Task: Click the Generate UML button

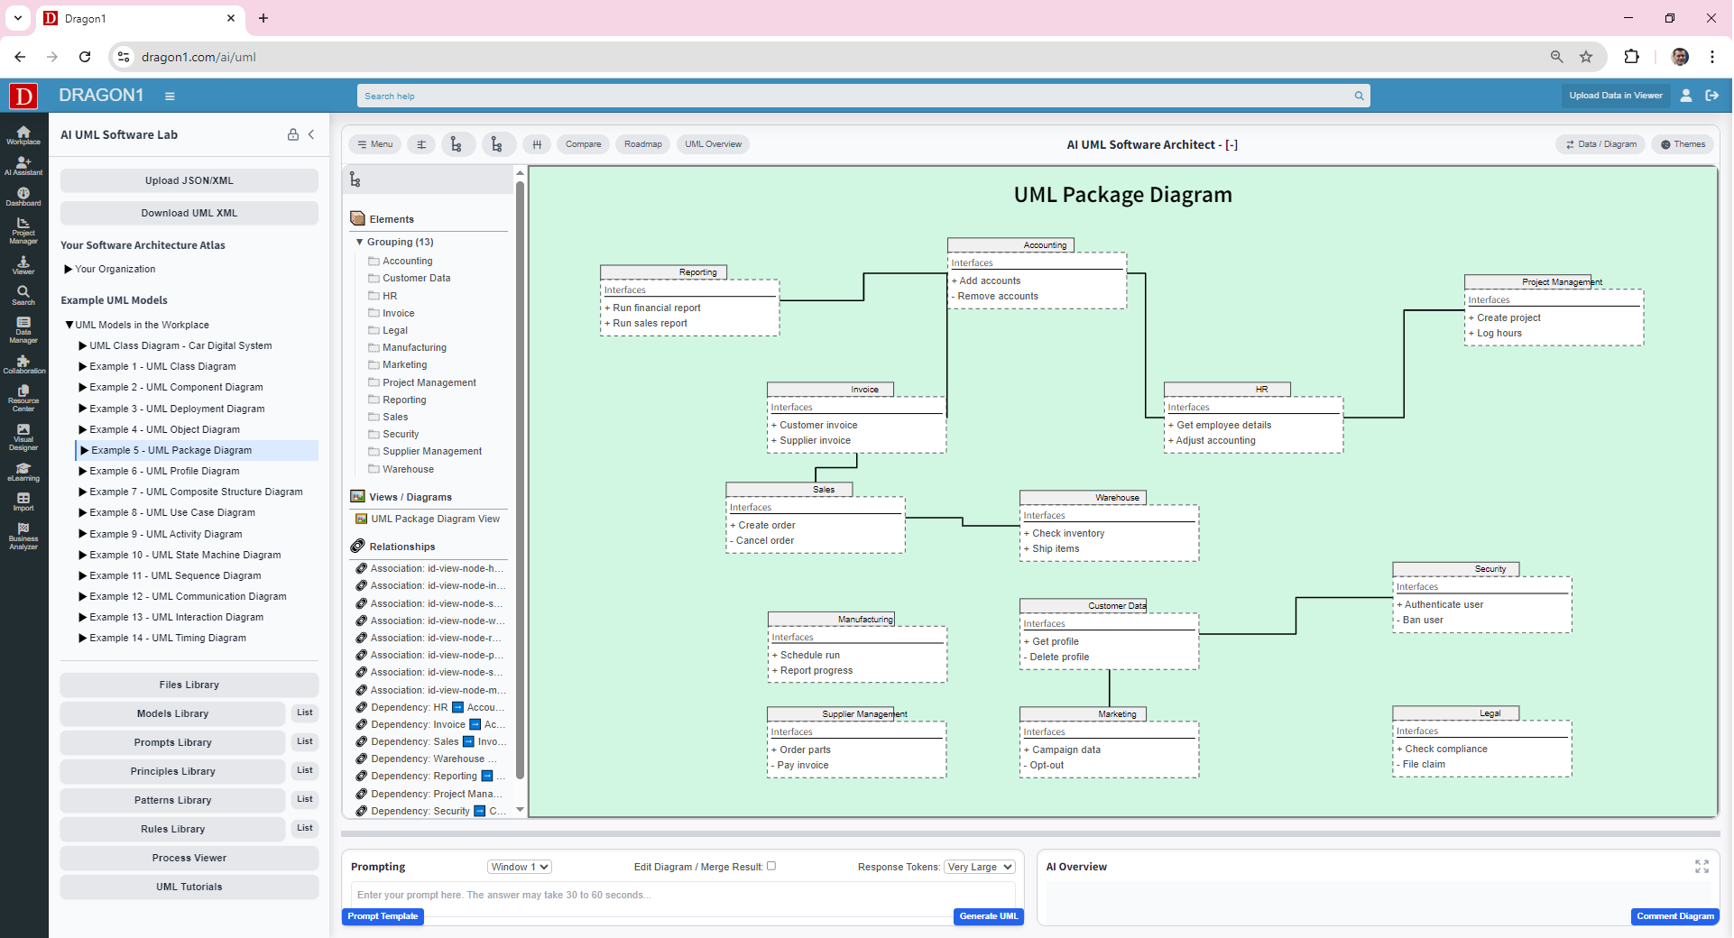Action: pos(988,916)
